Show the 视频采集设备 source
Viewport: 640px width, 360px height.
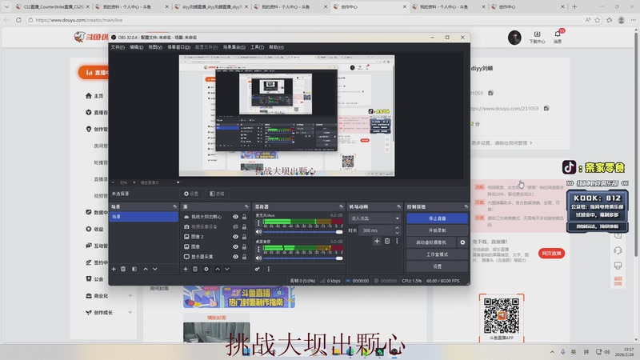235,226
